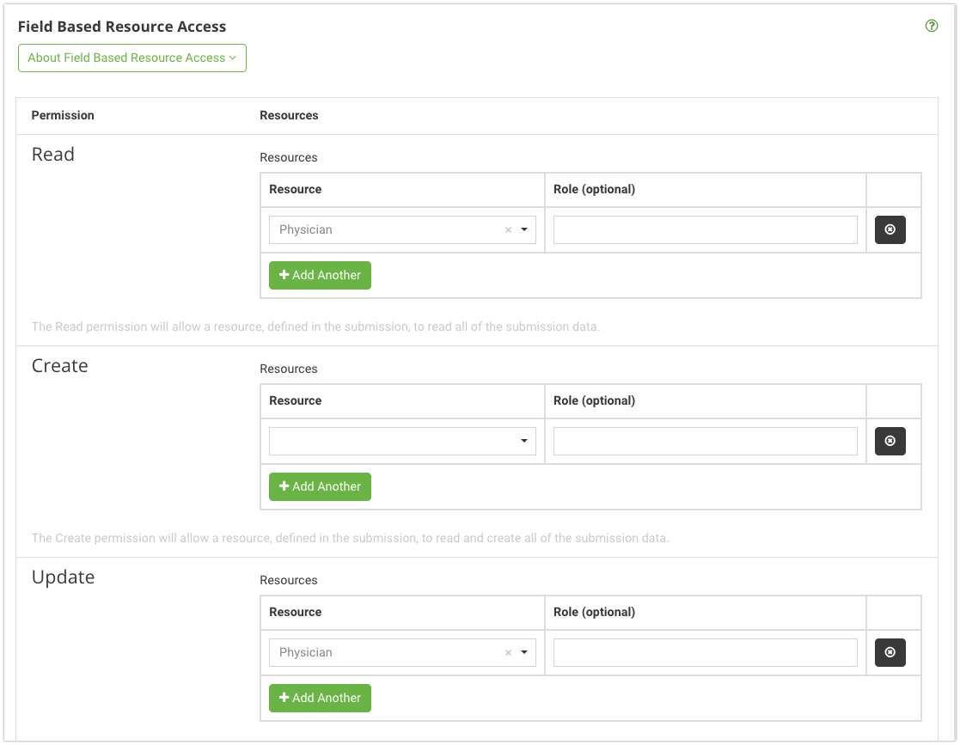
Task: Focus the Role field under Update
Action: tap(705, 652)
